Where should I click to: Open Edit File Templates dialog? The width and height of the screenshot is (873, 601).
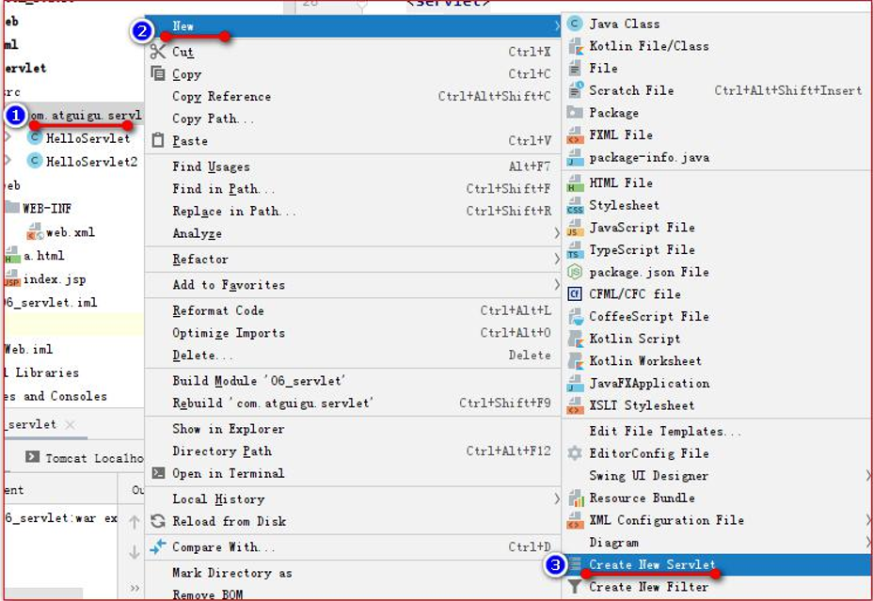(x=717, y=431)
